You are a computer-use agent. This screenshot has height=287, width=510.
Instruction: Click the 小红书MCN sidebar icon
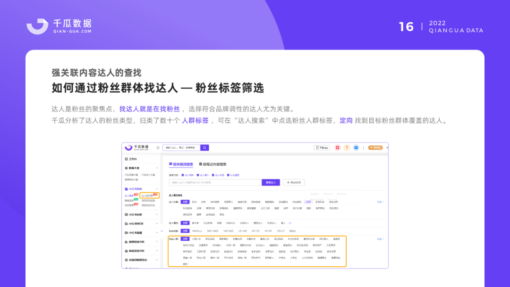pos(126,224)
